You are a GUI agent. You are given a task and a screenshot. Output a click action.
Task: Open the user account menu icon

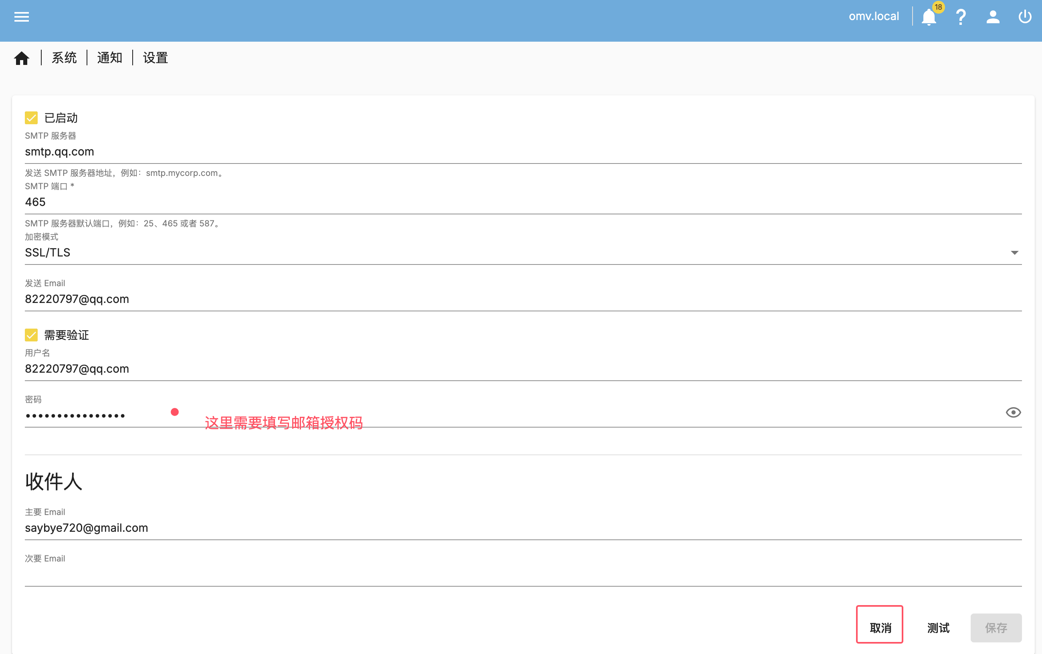(x=993, y=17)
